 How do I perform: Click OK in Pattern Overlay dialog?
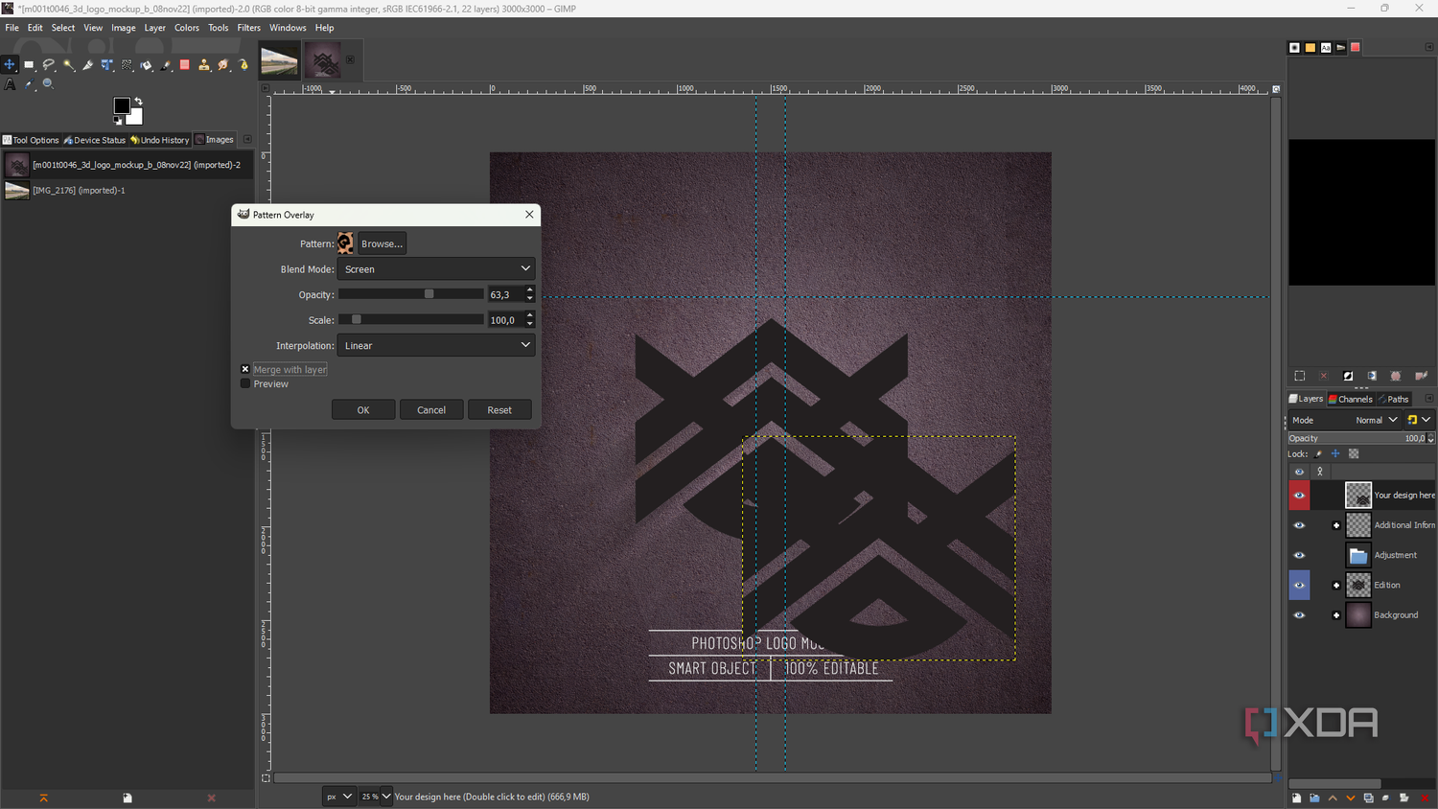pos(363,409)
